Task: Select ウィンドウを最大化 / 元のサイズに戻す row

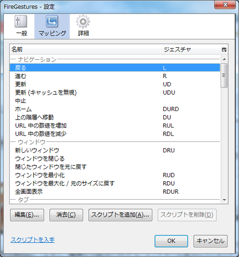Action: coord(115,183)
